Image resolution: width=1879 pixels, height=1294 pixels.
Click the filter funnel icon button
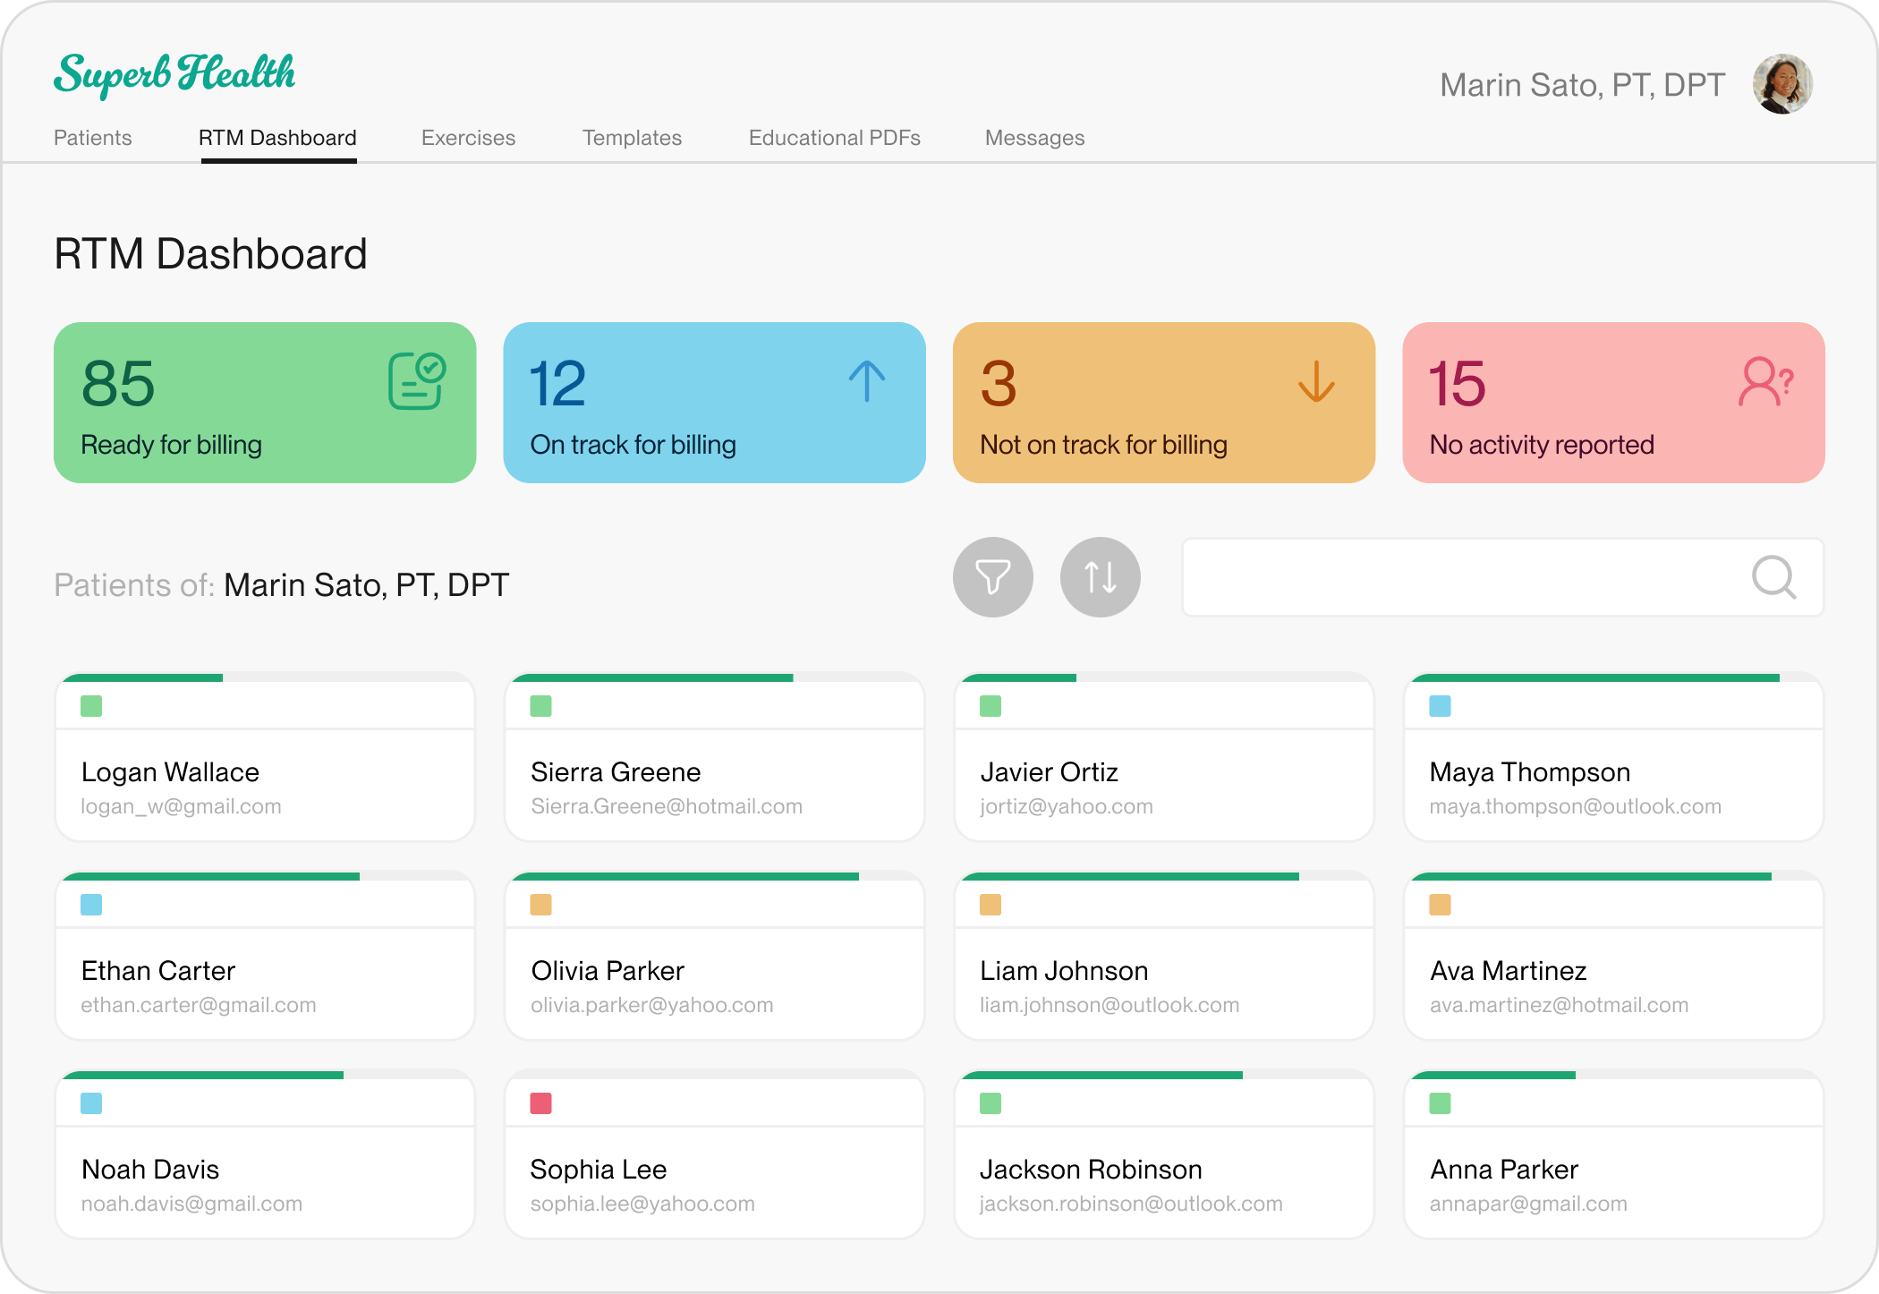992,577
